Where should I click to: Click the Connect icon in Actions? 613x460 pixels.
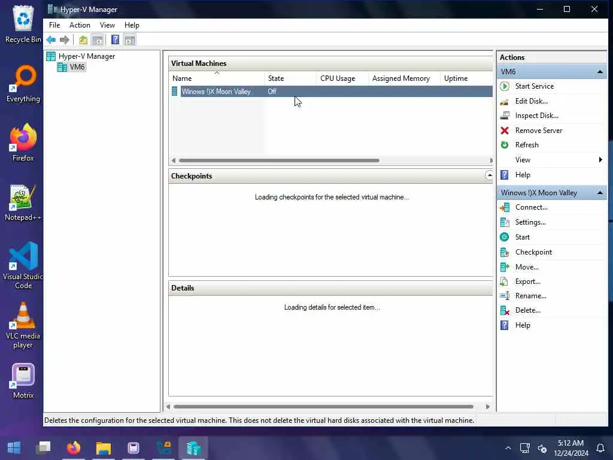click(504, 207)
